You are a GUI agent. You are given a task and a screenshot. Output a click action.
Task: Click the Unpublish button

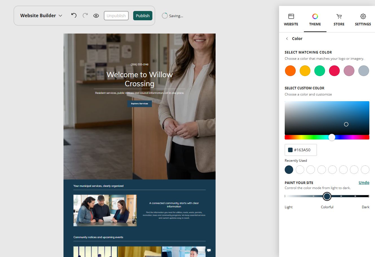pos(116,16)
